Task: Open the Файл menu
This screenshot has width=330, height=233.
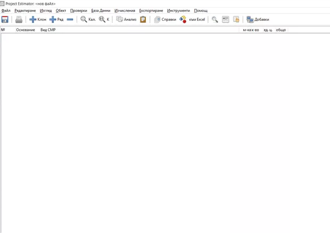Action: (6, 11)
